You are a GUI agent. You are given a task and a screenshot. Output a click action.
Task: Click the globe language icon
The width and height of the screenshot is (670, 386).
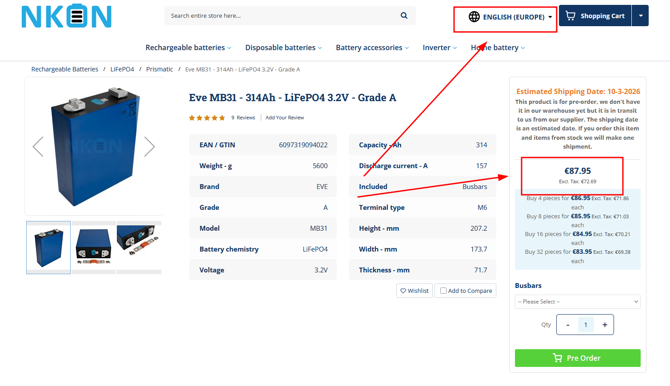(x=474, y=17)
